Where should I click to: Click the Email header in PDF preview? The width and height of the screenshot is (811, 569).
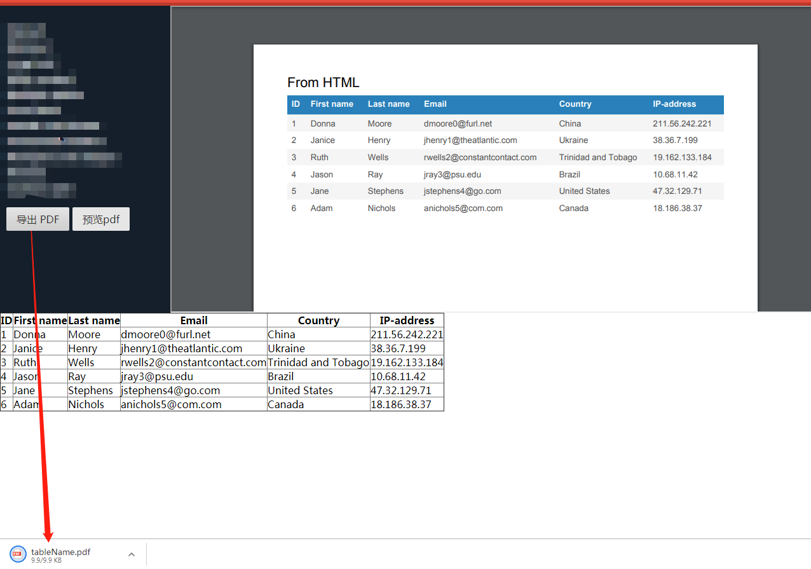coord(435,104)
